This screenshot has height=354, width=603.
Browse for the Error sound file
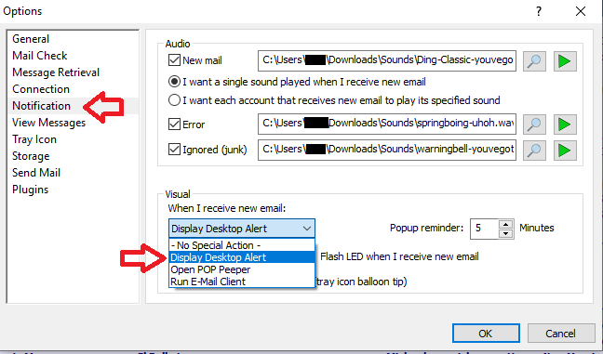534,124
